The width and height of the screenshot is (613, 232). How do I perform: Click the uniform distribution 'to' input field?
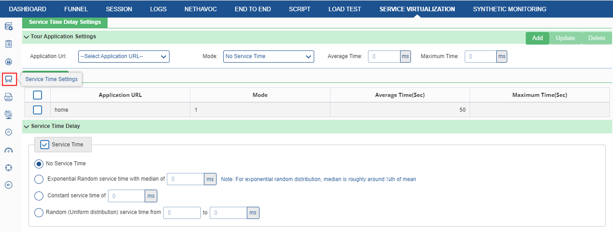[228, 213]
